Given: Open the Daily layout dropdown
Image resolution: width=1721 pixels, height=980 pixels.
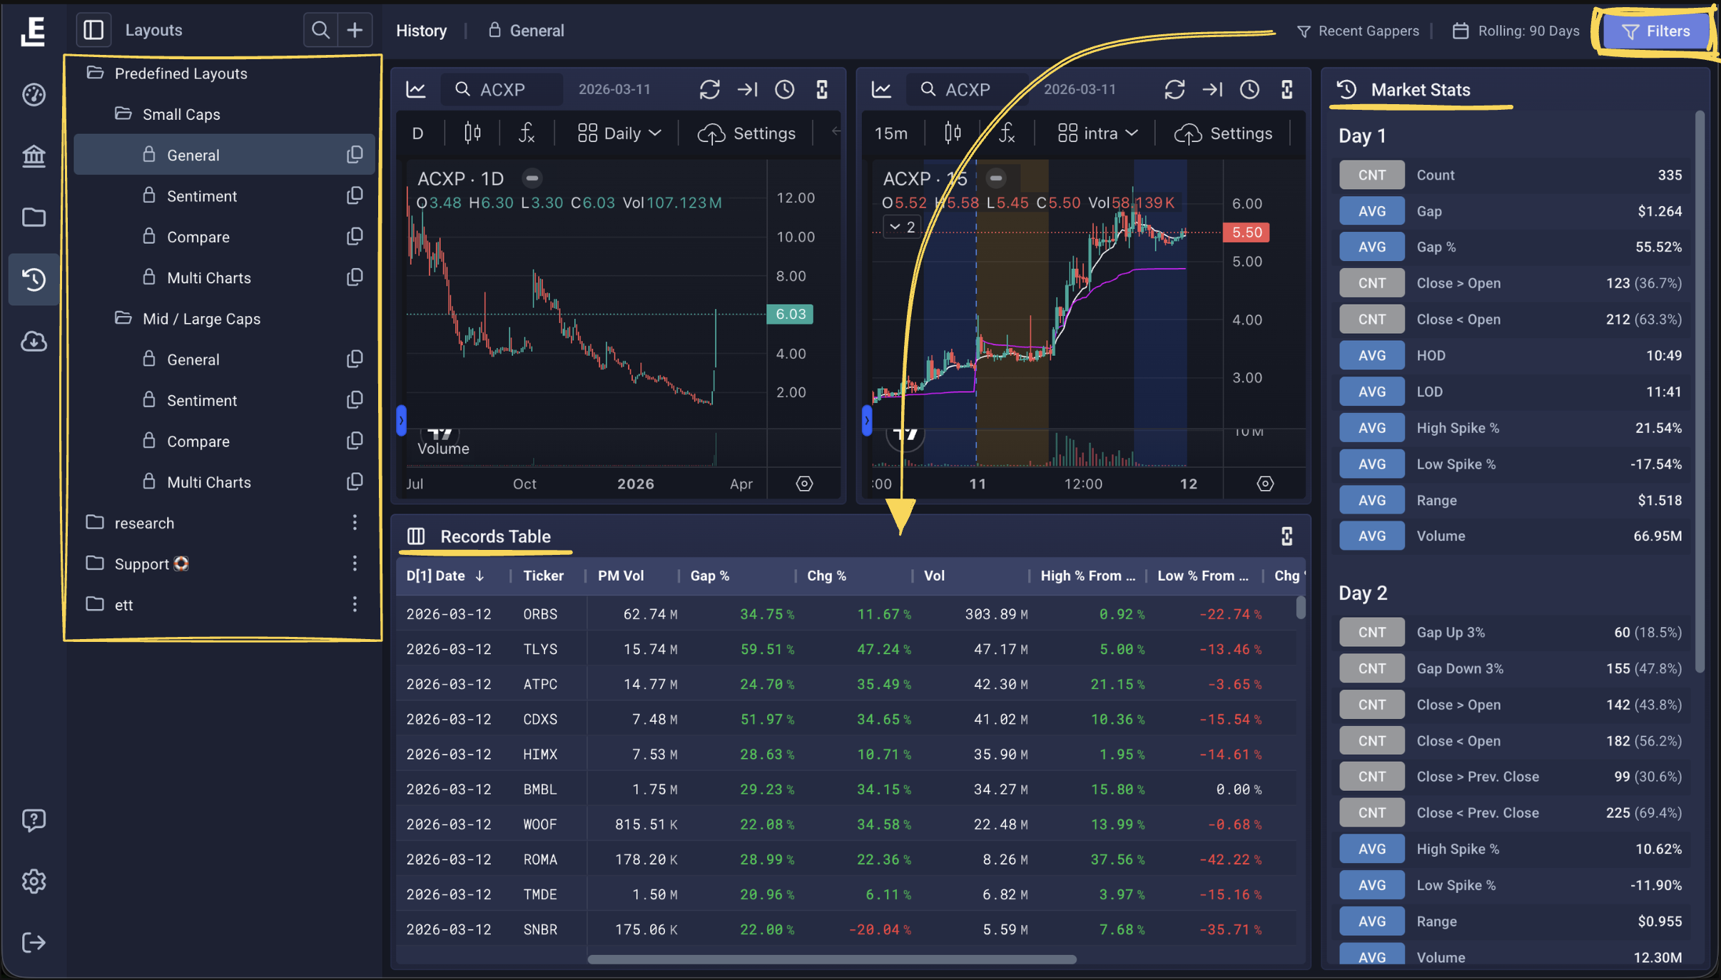Looking at the screenshot, I should click(619, 133).
